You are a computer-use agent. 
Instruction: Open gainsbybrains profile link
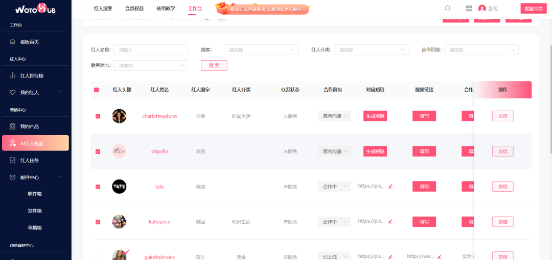(x=159, y=257)
